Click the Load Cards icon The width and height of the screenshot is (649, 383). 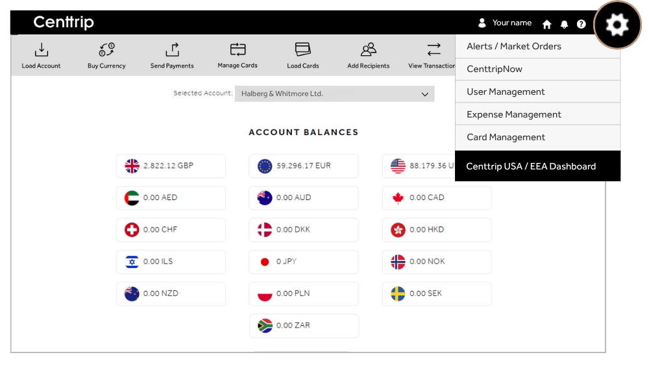click(x=303, y=49)
